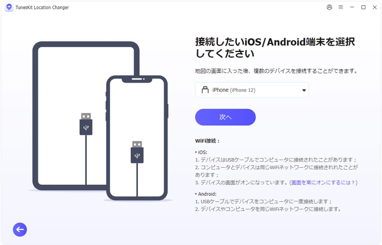
Task: Click the TunesKit Location Changer logo icon
Action: point(9,7)
